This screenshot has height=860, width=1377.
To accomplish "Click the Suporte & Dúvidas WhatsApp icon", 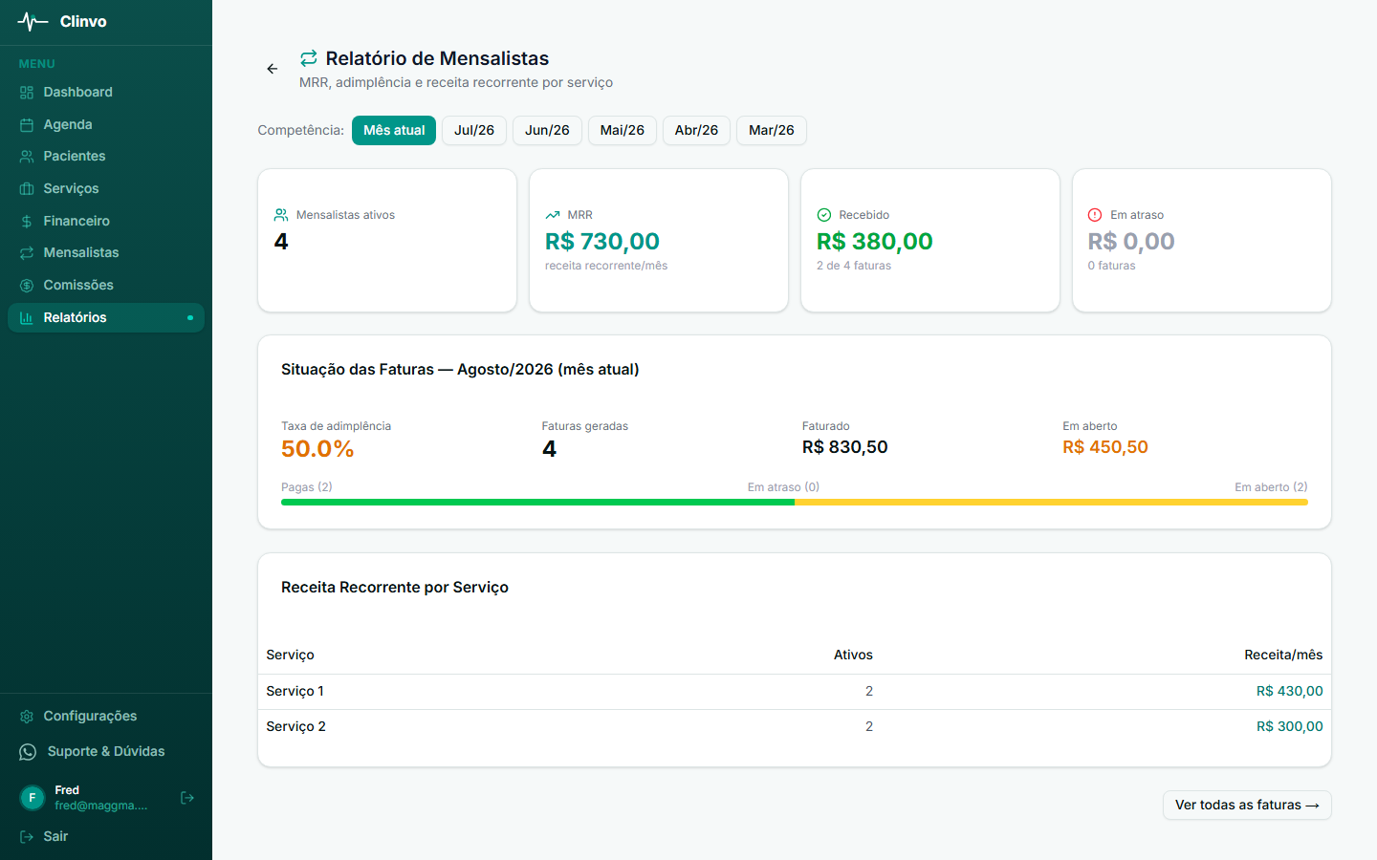I will pyautogui.click(x=28, y=752).
